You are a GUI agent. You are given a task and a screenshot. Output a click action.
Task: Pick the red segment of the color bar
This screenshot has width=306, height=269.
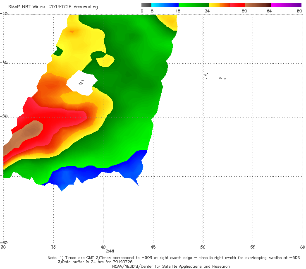[x=237, y=5]
